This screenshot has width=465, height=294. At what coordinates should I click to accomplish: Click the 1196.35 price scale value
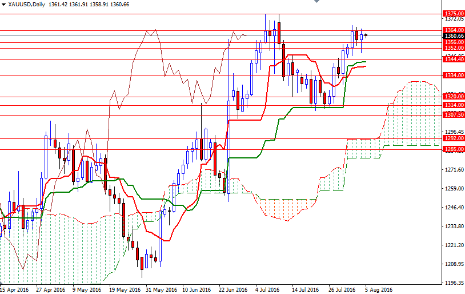pos(454,283)
